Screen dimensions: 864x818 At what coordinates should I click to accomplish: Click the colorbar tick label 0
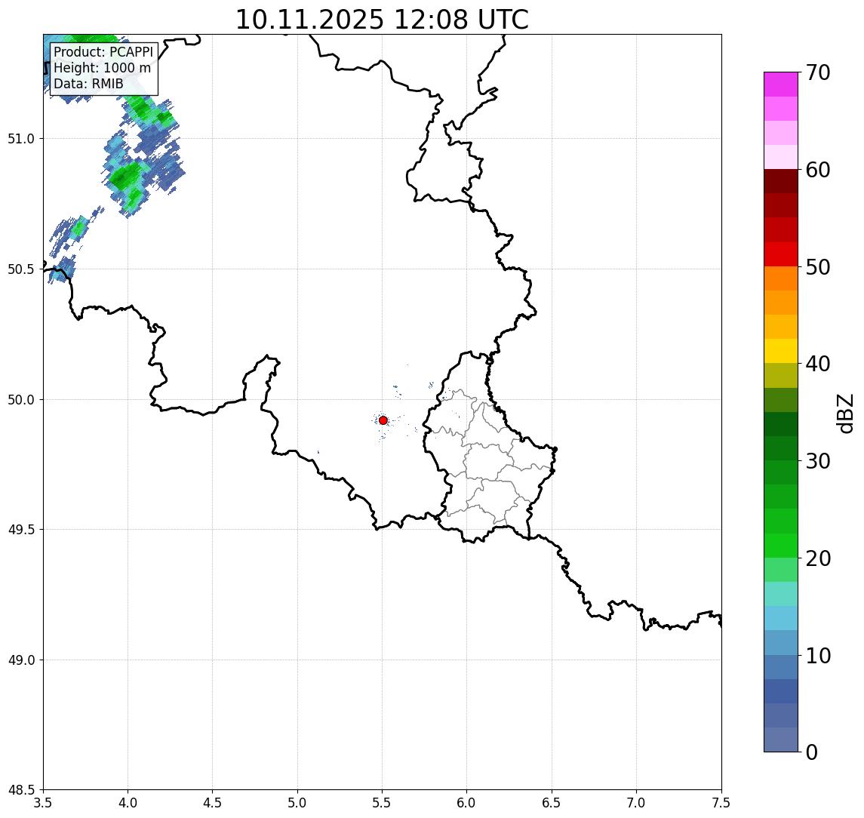click(x=812, y=752)
